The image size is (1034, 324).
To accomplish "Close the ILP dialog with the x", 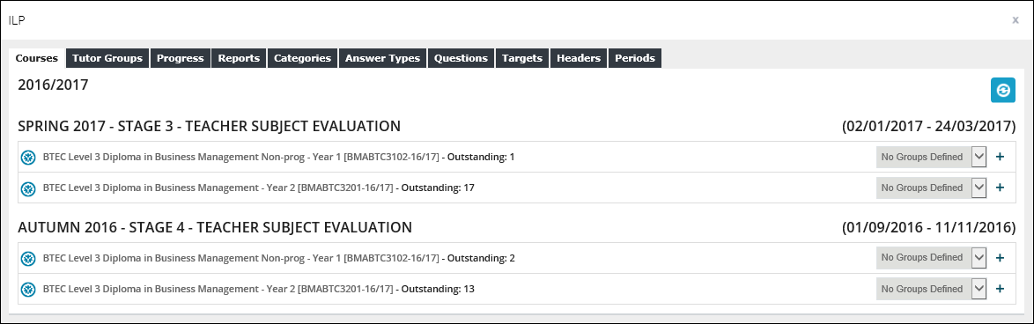I will (x=1016, y=20).
